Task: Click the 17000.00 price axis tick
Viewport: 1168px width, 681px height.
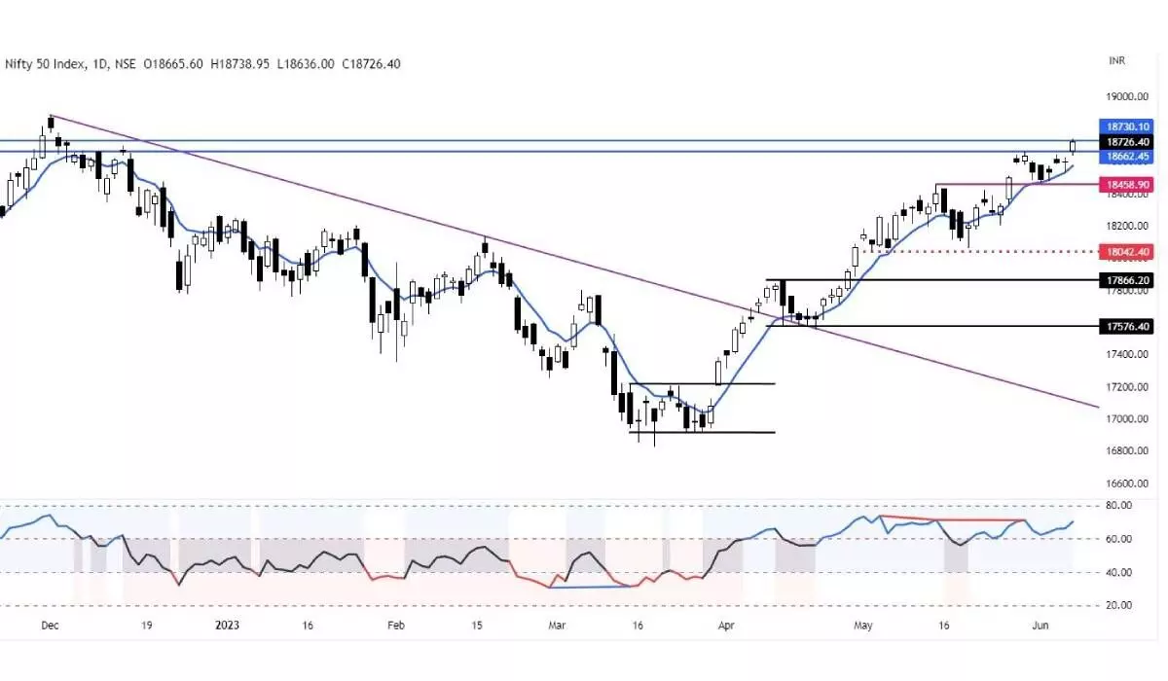Action: 1128,419
